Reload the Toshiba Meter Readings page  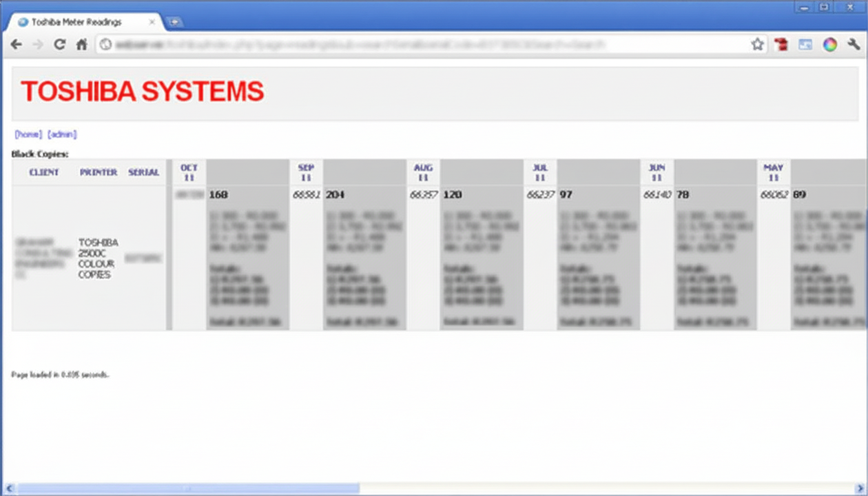pos(60,45)
